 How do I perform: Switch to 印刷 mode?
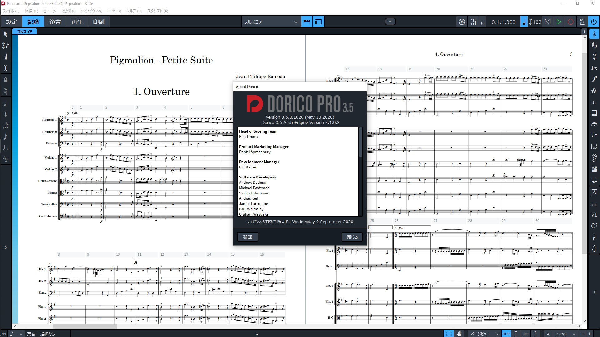(99, 22)
